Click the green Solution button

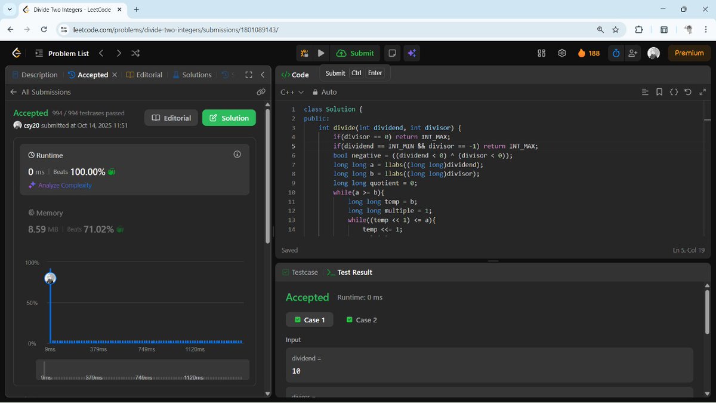pos(229,118)
